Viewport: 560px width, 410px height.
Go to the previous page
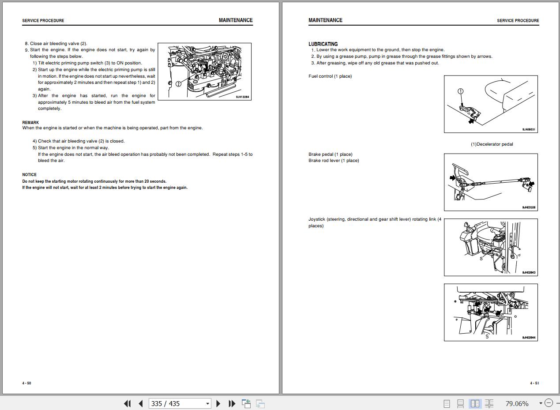point(141,403)
